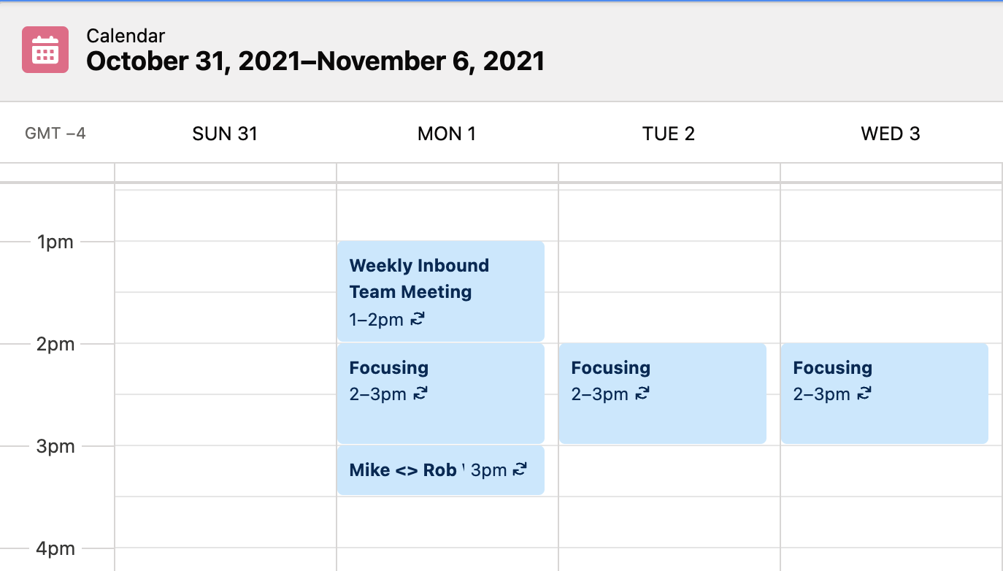Click recurring icon on Weekly Inbound Team Meeting
Screen dimensions: 1003x571
click(x=418, y=318)
